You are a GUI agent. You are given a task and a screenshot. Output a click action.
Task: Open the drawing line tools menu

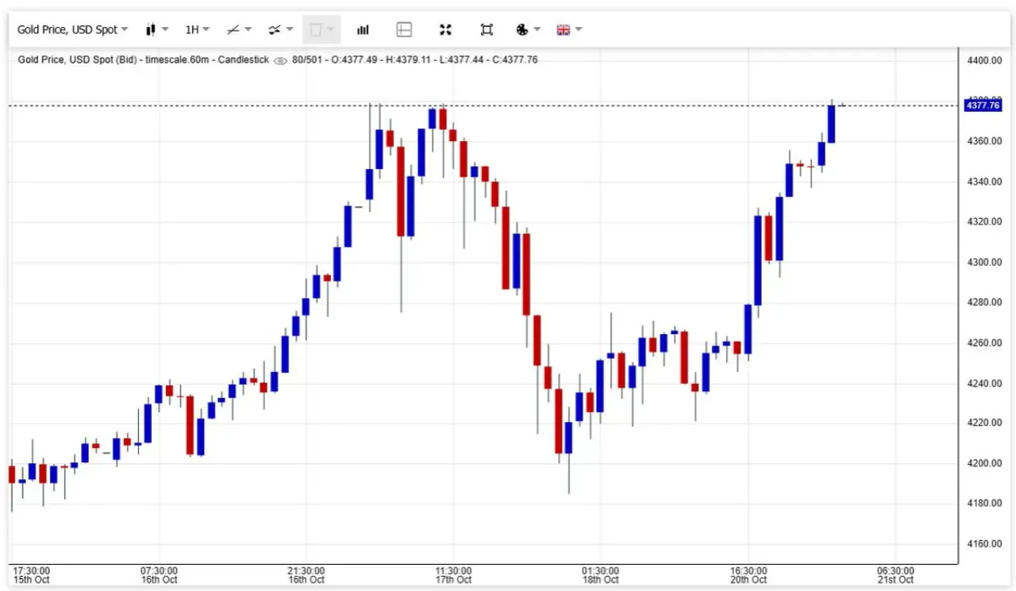(x=238, y=30)
